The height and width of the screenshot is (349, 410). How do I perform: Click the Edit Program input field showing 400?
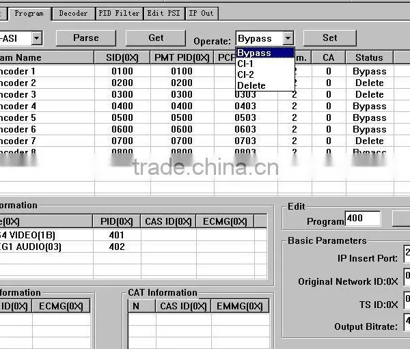coord(363,219)
